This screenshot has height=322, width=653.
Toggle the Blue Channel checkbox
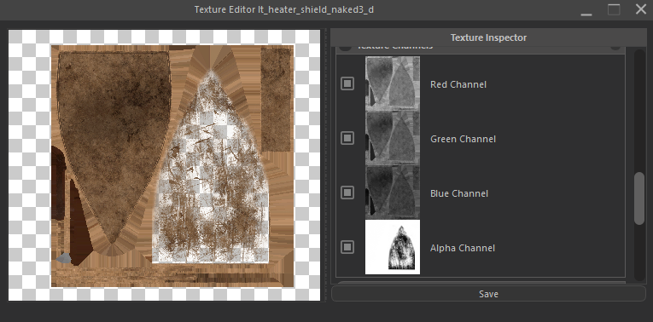347,193
